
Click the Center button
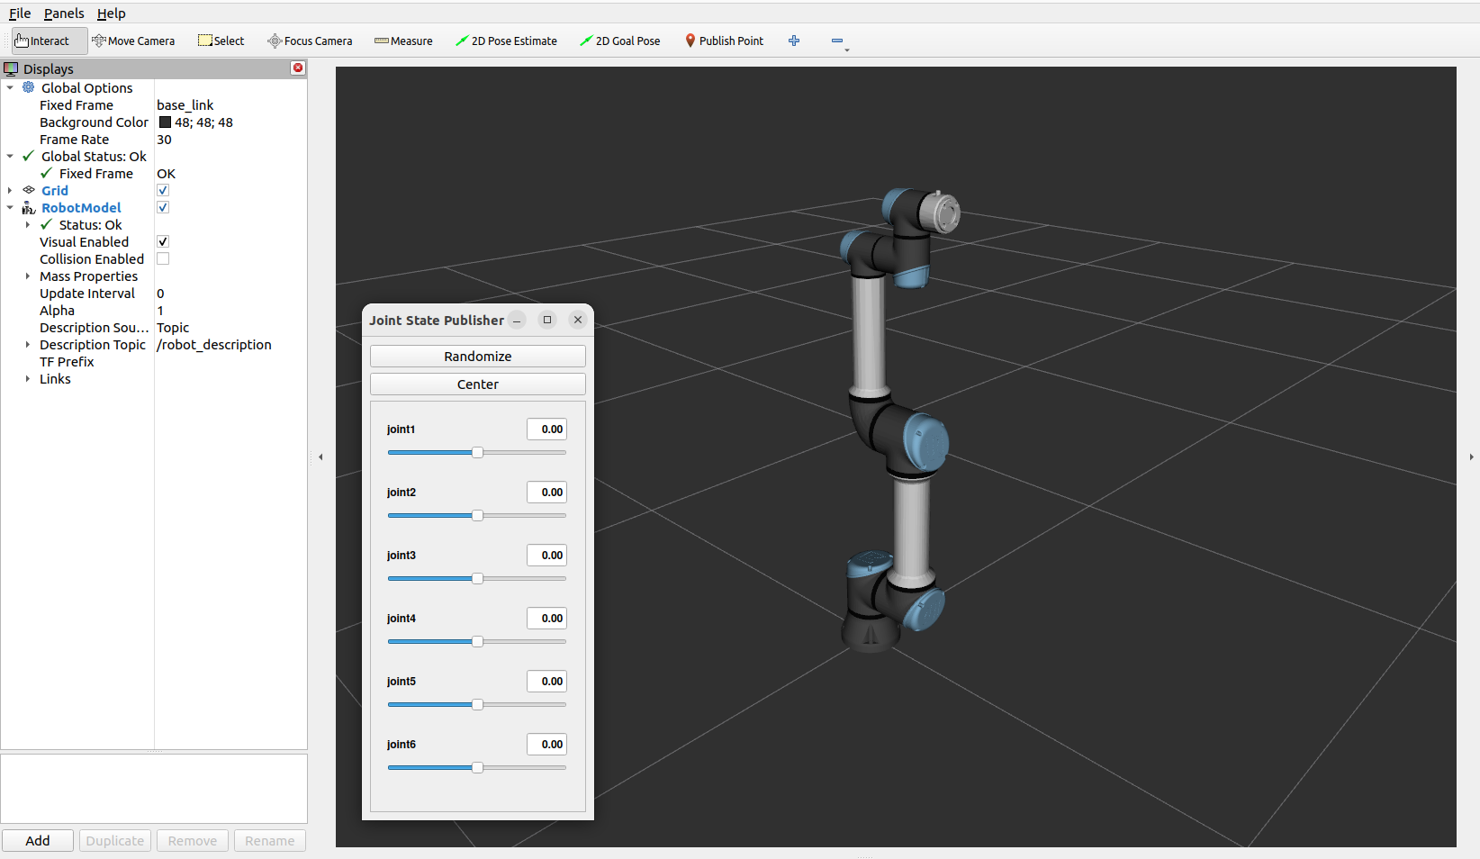(478, 384)
